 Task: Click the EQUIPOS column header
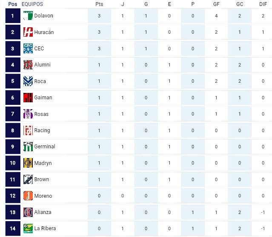[x=32, y=4]
